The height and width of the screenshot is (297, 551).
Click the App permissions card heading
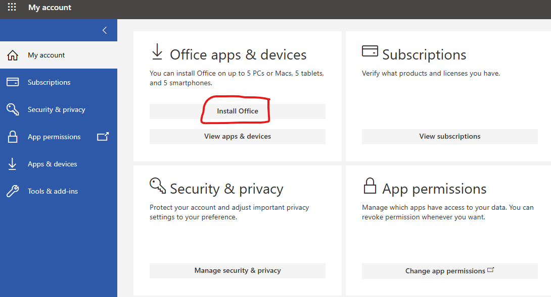coord(434,189)
